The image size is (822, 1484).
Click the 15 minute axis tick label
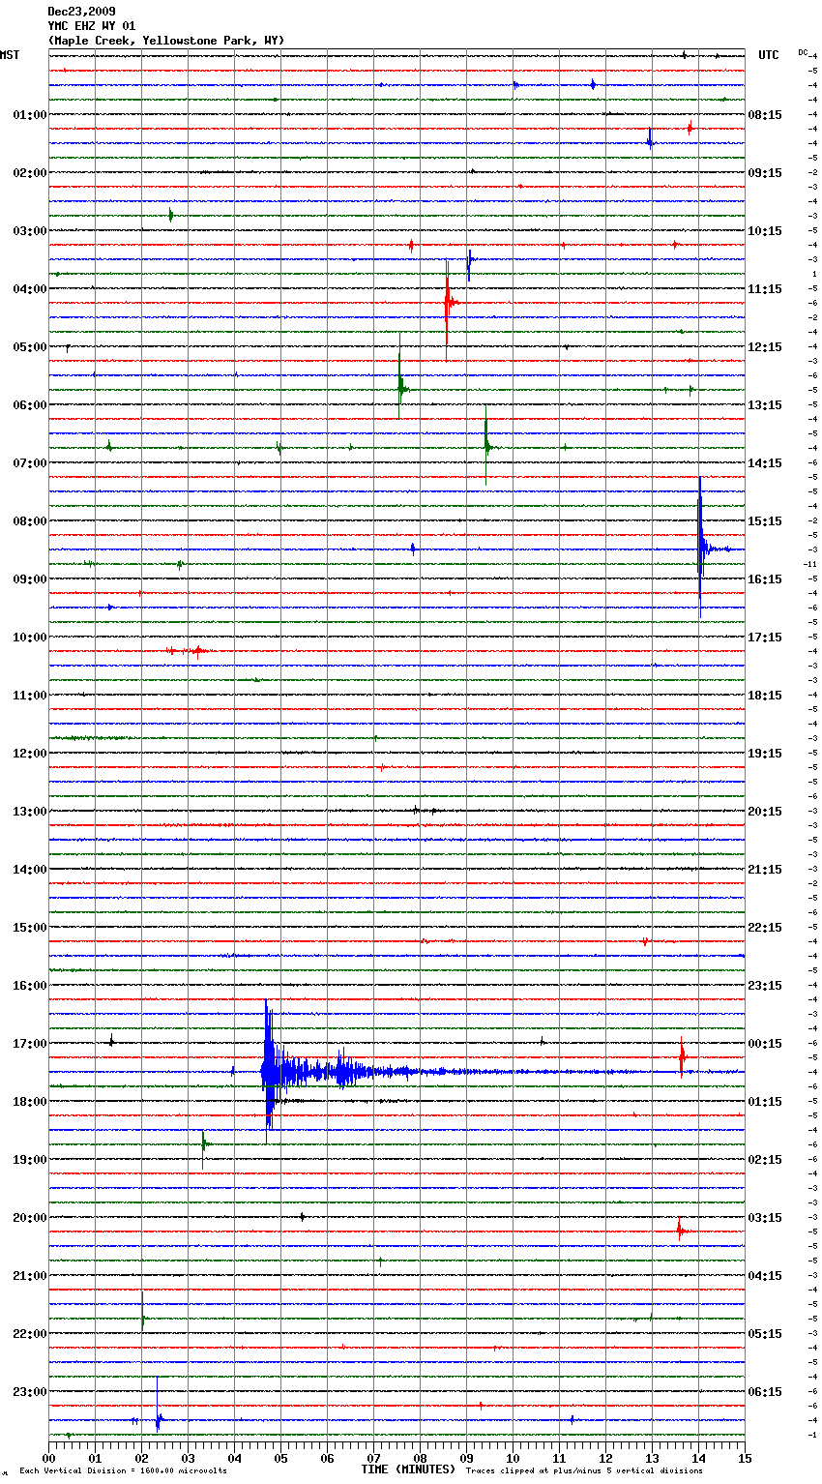point(745,1458)
